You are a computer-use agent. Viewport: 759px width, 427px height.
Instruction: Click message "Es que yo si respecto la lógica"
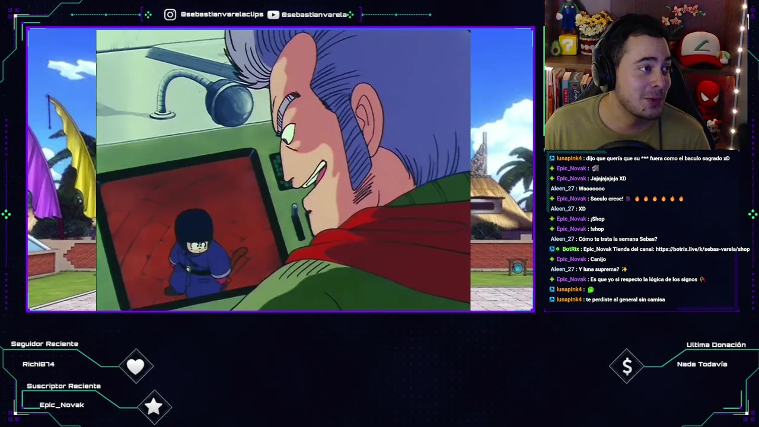643,279
